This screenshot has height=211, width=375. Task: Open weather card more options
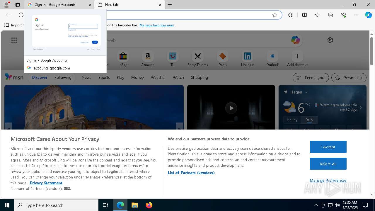tap(357, 92)
